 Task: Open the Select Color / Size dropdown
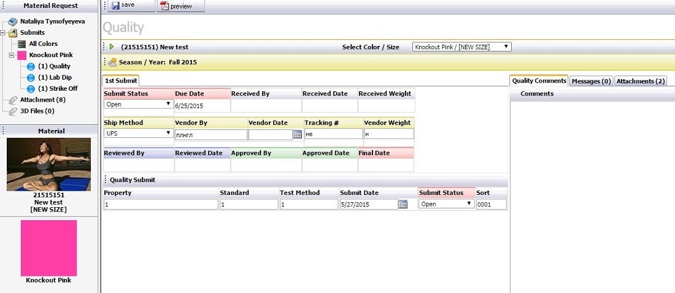coord(462,47)
